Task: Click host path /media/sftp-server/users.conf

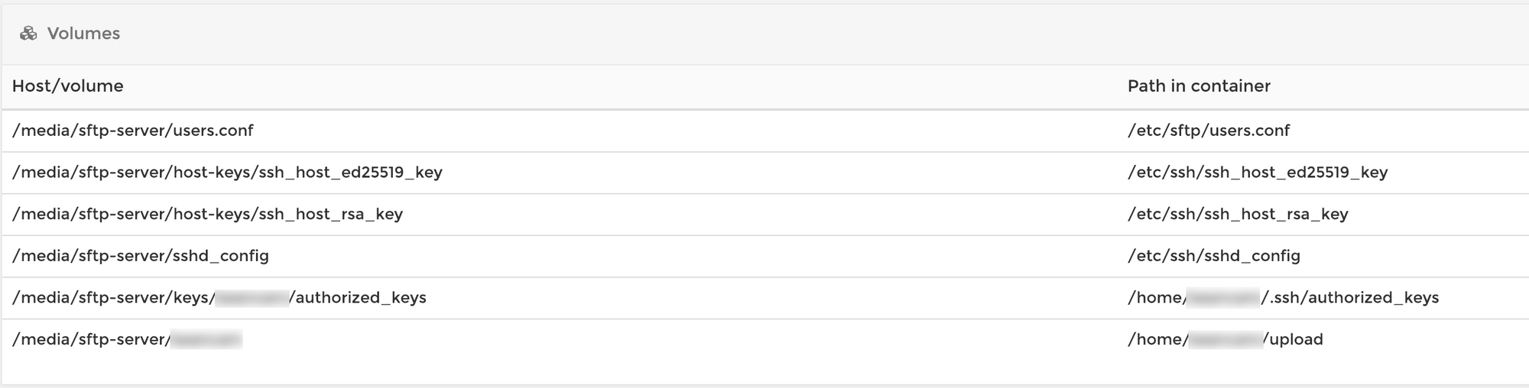Action: coord(133,131)
